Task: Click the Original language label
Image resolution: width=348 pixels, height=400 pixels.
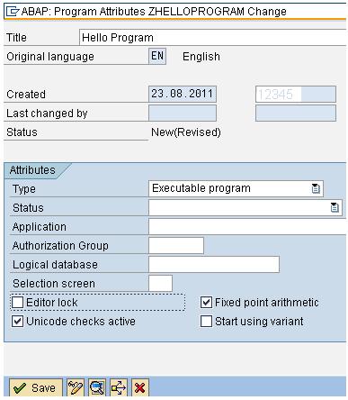Action: [x=50, y=57]
